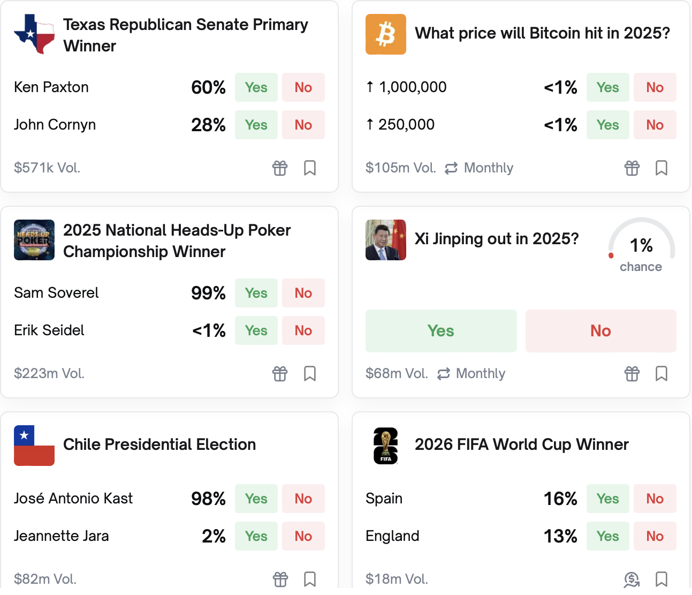Click gift icon on Texas Senate Primary card
The image size is (692, 595).
coord(280,168)
